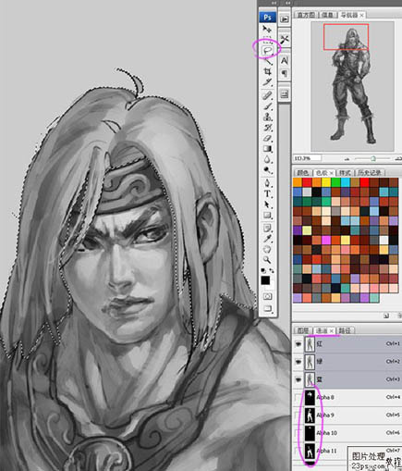Screen dimensions: 402x471
Task: Select the Eraser tool
Action: pos(268,138)
